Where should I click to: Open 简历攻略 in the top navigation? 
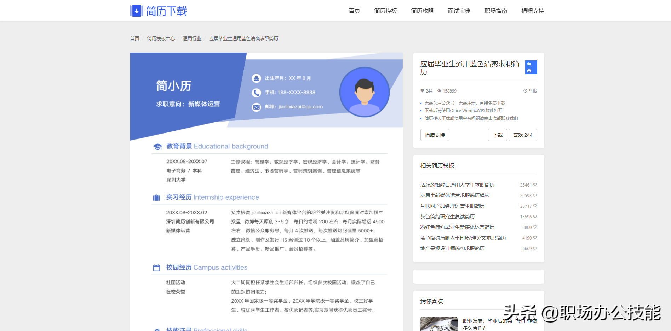422,11
